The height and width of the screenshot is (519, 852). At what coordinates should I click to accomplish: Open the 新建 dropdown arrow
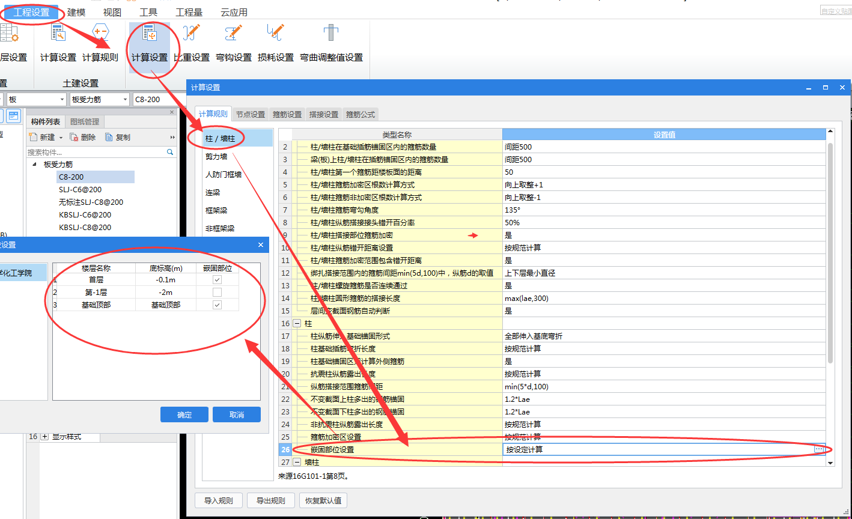[61, 138]
